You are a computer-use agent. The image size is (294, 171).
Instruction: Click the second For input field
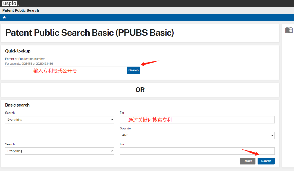click(x=197, y=151)
